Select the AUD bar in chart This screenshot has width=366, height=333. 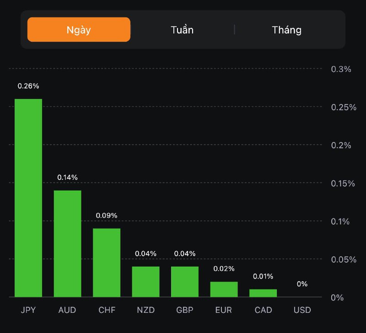click(x=68, y=244)
